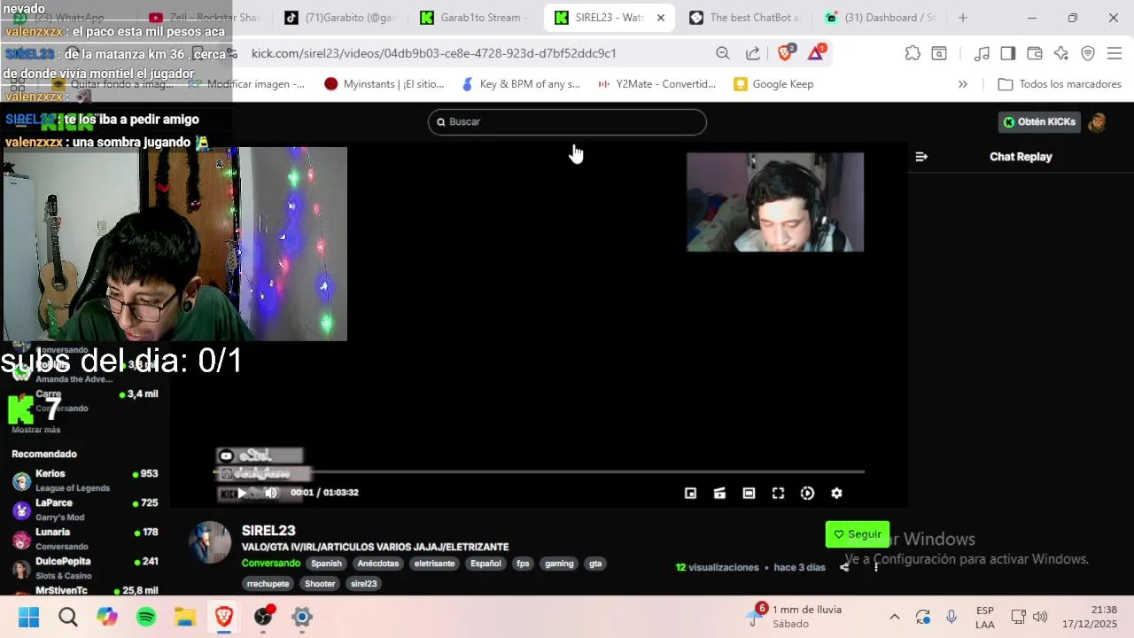Play the SIREL23 video

[242, 493]
